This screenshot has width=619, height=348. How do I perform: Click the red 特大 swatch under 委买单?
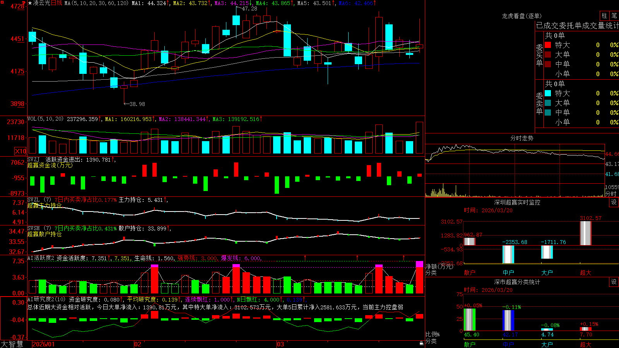(548, 45)
